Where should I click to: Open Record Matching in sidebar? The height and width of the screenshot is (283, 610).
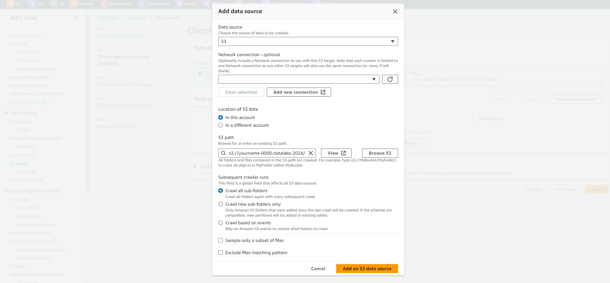pyautogui.click(x=34, y=258)
